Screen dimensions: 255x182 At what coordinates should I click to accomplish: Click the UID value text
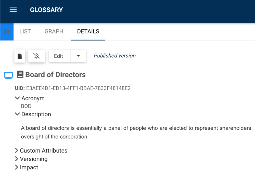pos(78,88)
